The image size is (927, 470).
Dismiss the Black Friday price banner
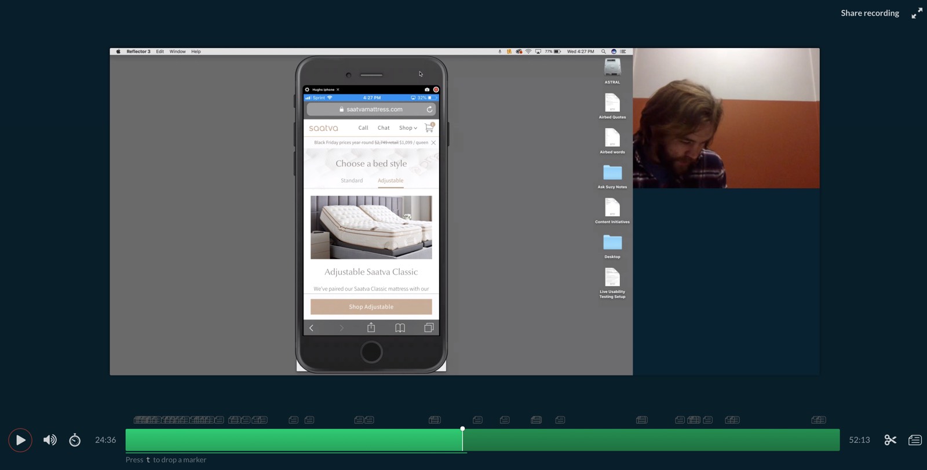pyautogui.click(x=433, y=143)
